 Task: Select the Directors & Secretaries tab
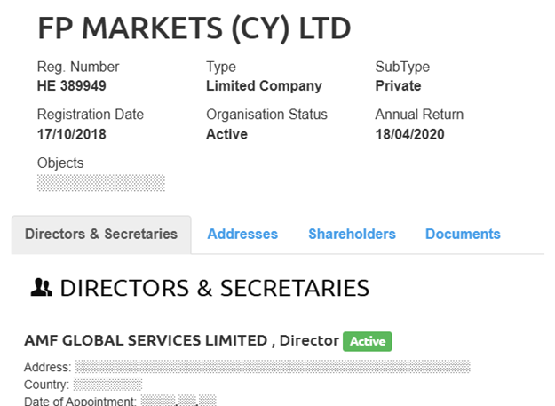(101, 235)
